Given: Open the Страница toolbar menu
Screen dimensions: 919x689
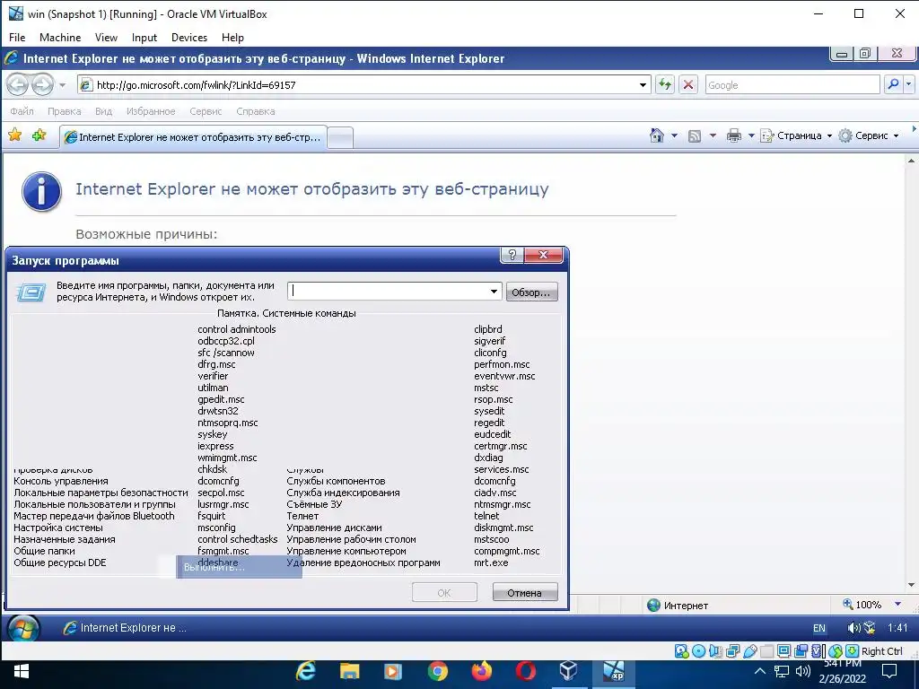Looking at the screenshot, I should click(x=796, y=136).
